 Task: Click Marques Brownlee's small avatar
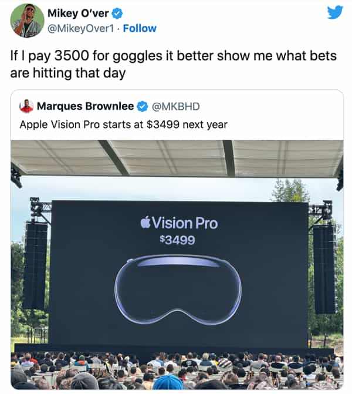[26, 106]
